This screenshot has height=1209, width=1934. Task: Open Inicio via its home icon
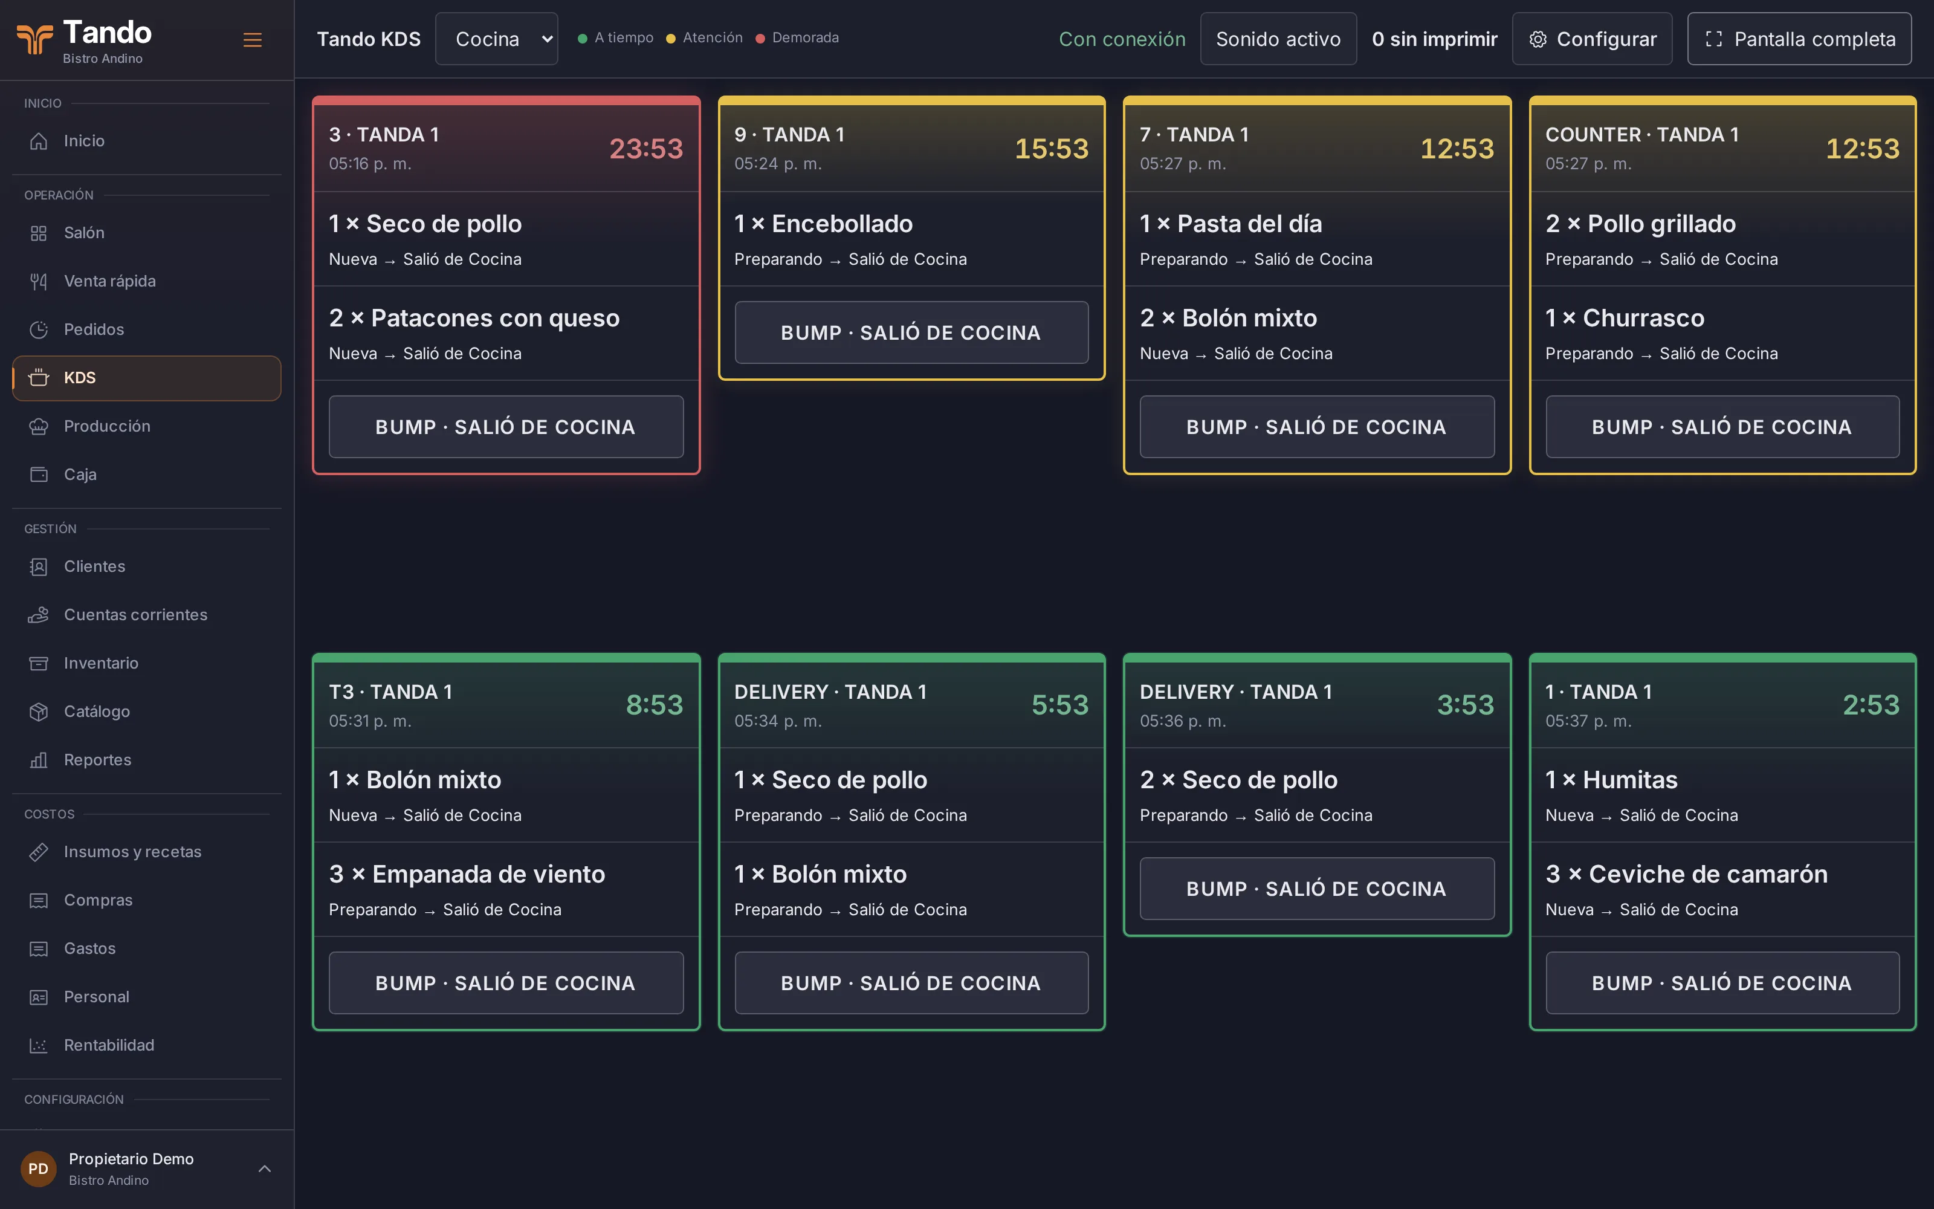(38, 141)
